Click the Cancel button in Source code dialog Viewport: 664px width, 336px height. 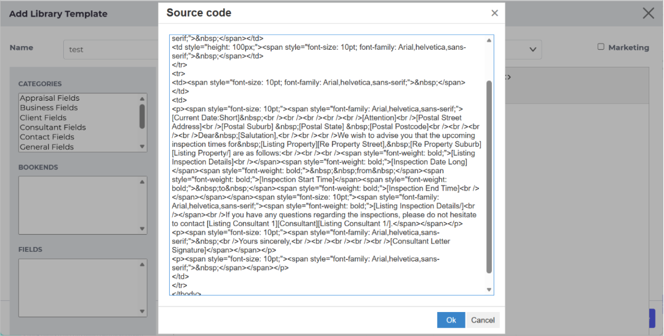[x=483, y=320]
